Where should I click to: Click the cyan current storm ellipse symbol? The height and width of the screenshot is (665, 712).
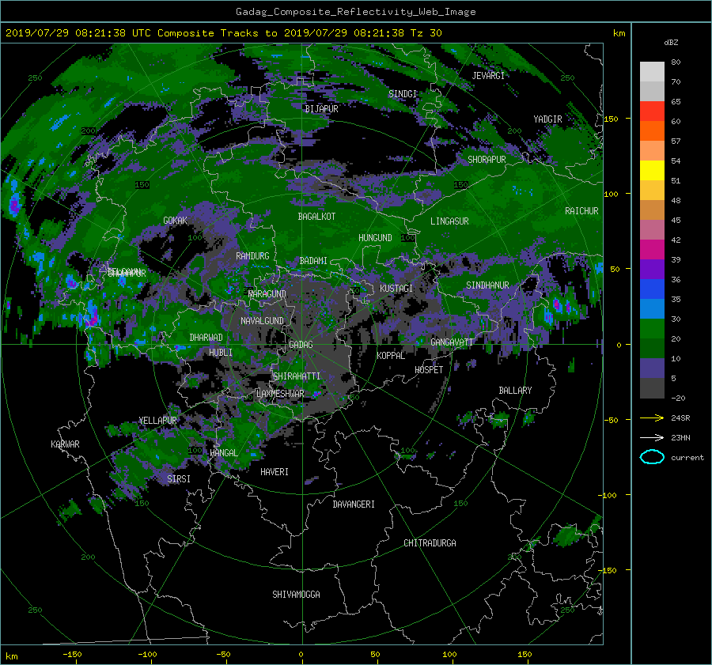[652, 457]
